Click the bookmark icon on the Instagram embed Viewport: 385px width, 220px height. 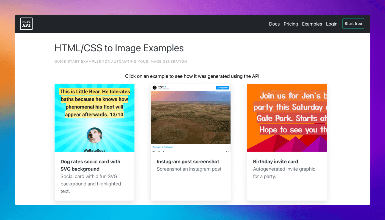pos(228,152)
